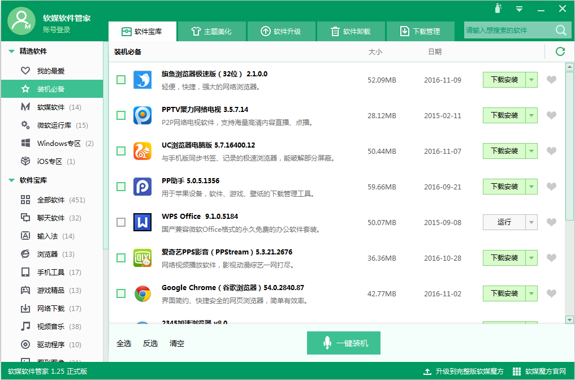The width and height of the screenshot is (575, 380).
Task: Click the cleaning spray icon in the titlebar
Action: [x=498, y=9]
